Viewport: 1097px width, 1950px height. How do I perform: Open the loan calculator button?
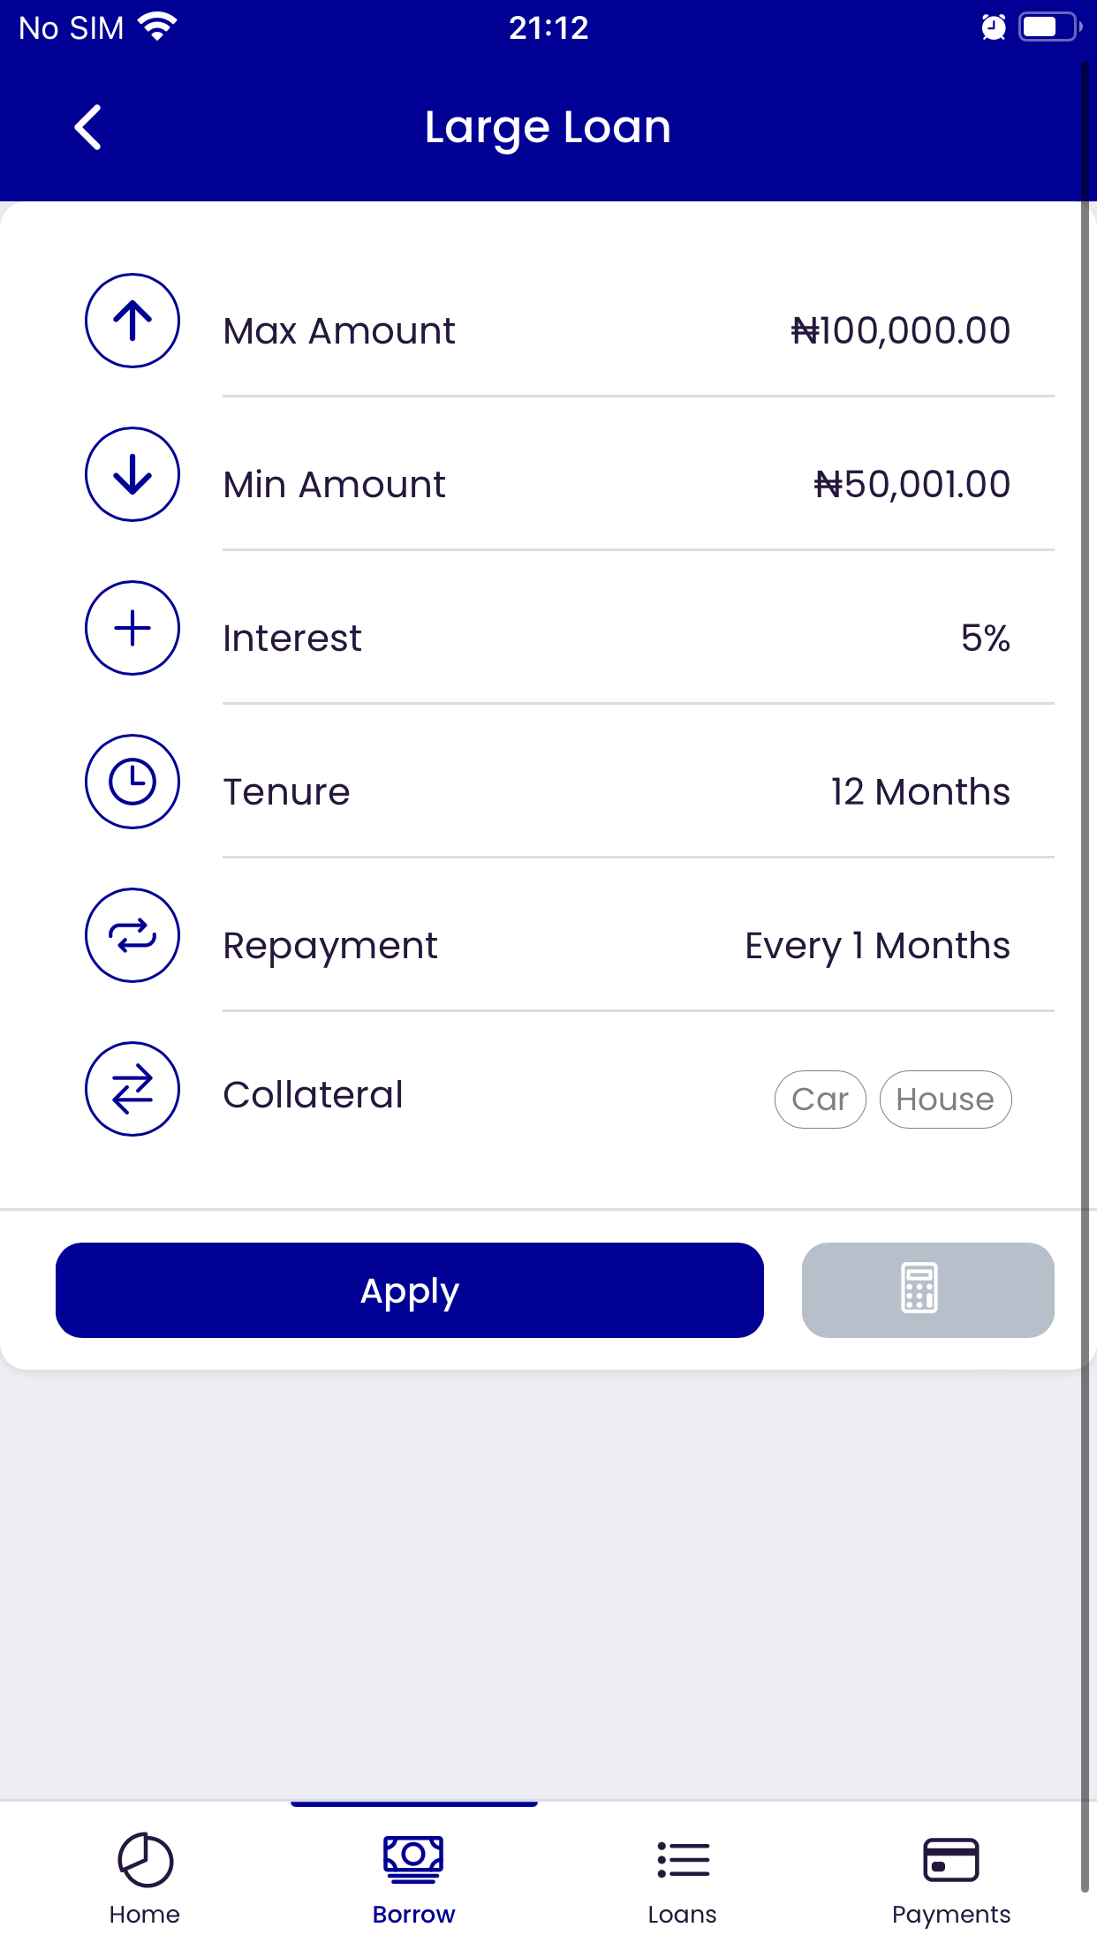click(x=927, y=1289)
